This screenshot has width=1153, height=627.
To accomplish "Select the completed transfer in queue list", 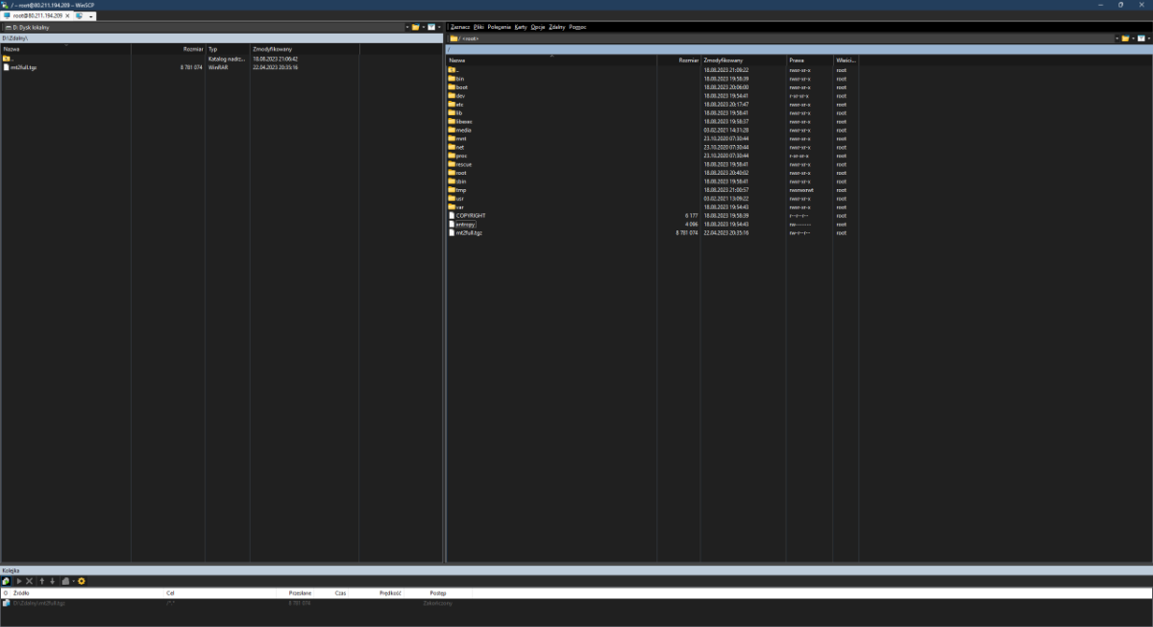I will click(38, 603).
